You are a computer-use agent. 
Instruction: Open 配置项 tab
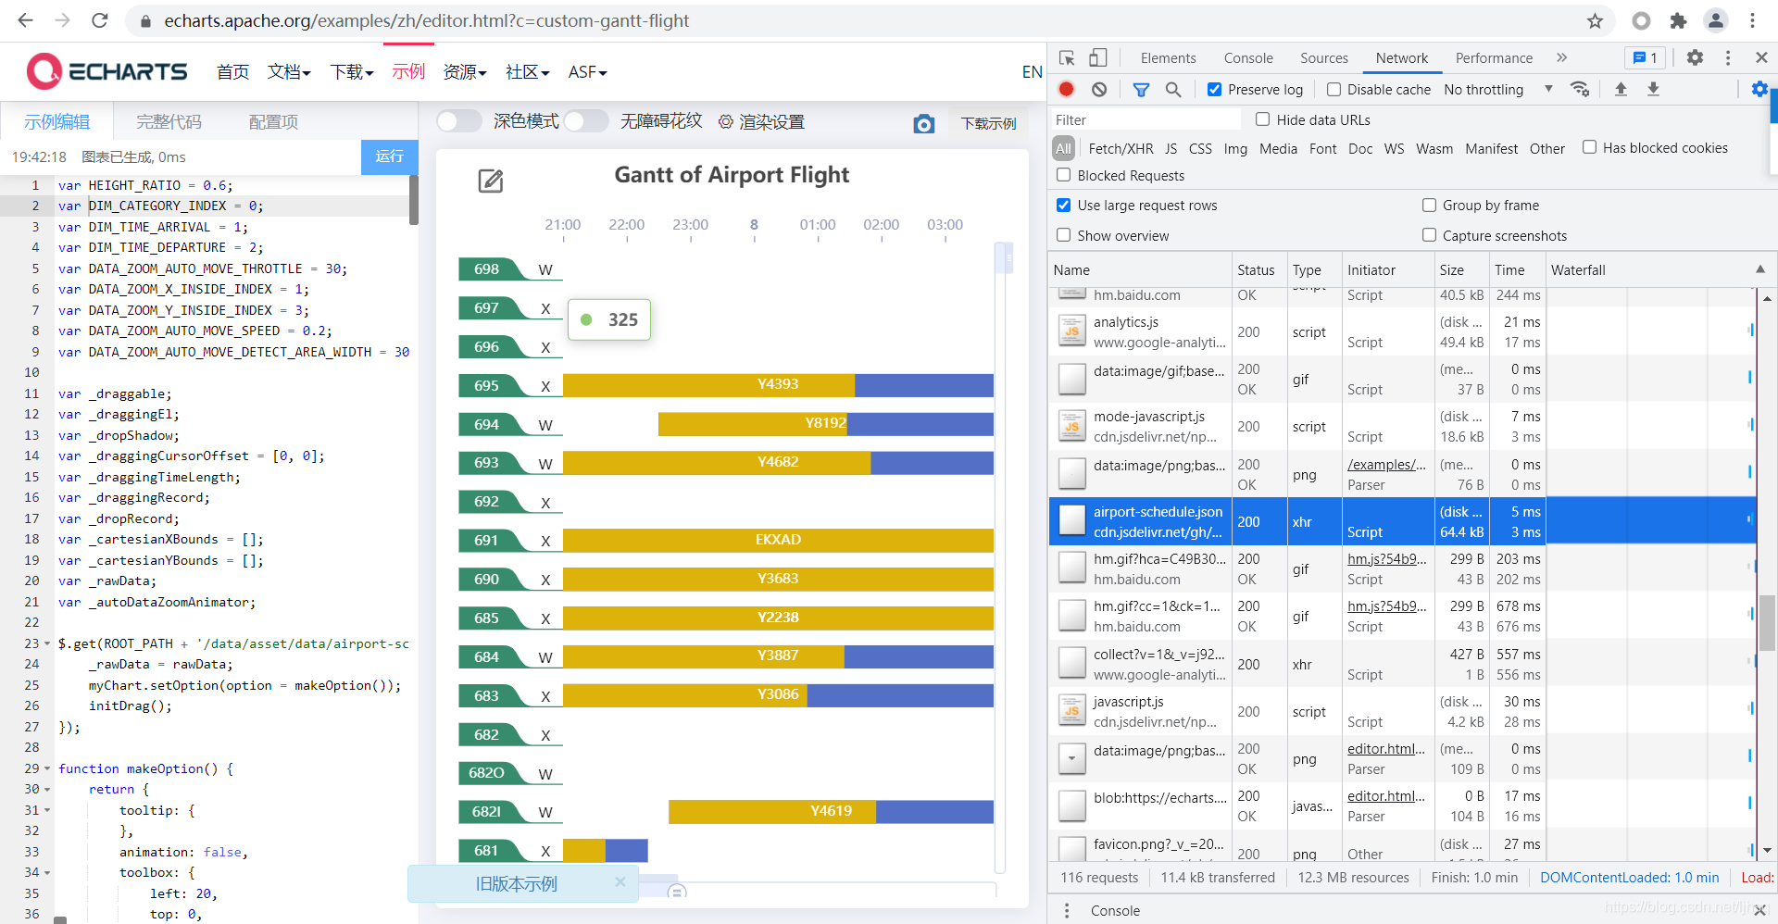point(273,121)
